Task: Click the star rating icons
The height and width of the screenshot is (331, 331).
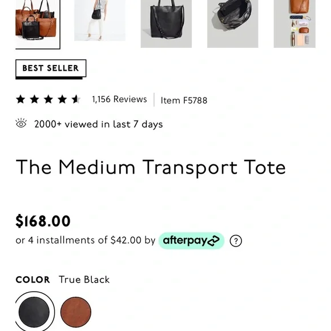Action: (48, 99)
